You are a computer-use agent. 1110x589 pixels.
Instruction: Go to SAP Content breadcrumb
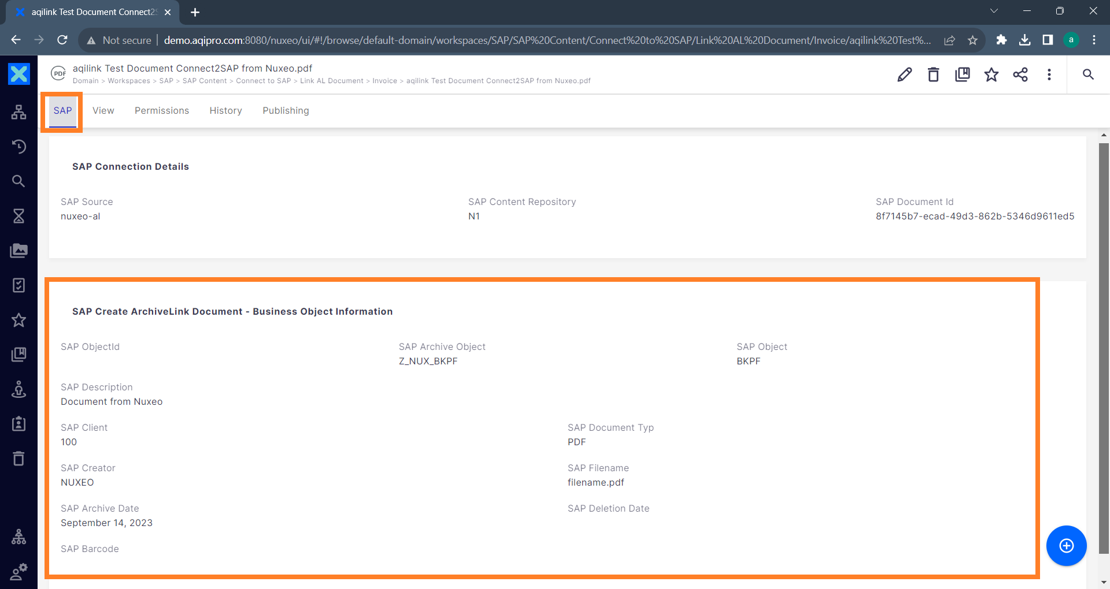pos(205,81)
